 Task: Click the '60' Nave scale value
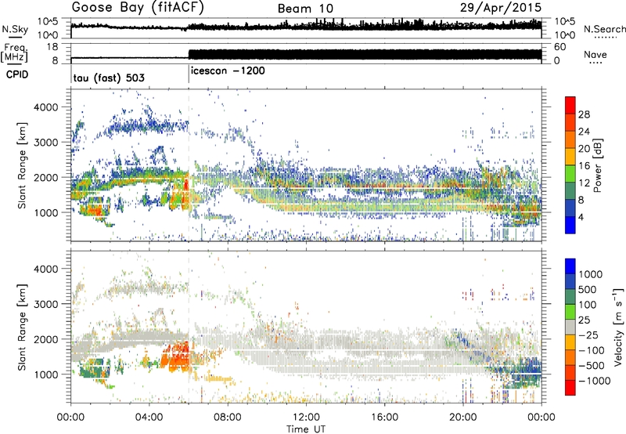tap(560, 47)
